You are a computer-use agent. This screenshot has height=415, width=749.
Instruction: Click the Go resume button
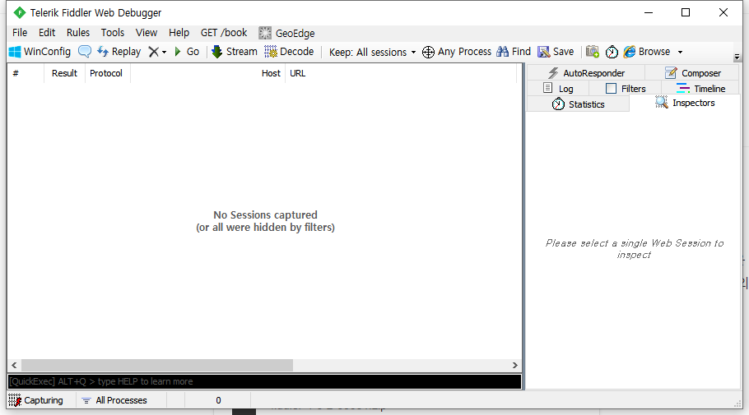[187, 52]
